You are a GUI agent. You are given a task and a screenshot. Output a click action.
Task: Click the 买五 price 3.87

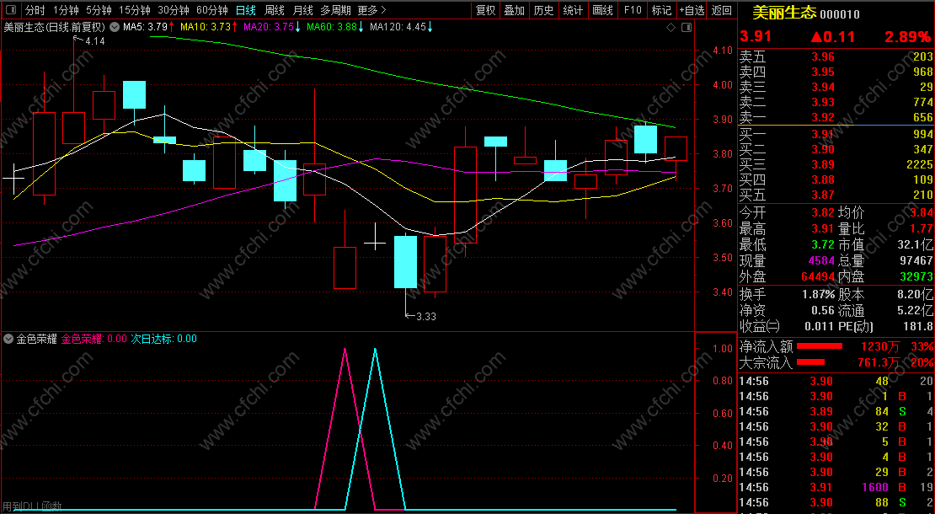coord(823,195)
